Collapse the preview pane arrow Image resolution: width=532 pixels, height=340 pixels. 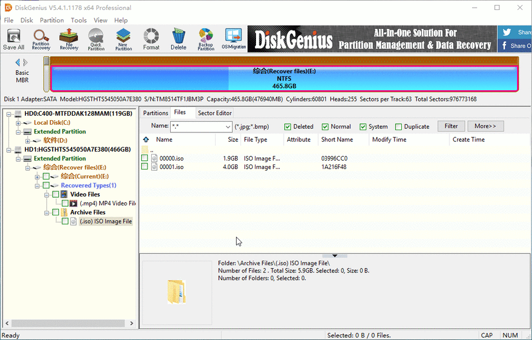(335, 256)
